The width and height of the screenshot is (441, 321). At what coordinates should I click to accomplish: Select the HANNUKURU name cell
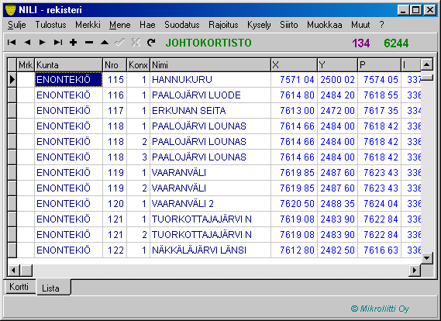(x=210, y=80)
